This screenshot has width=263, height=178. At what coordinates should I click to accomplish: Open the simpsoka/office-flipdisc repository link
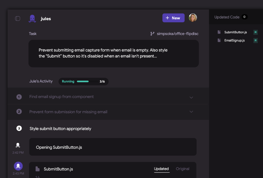pyautogui.click(x=177, y=34)
